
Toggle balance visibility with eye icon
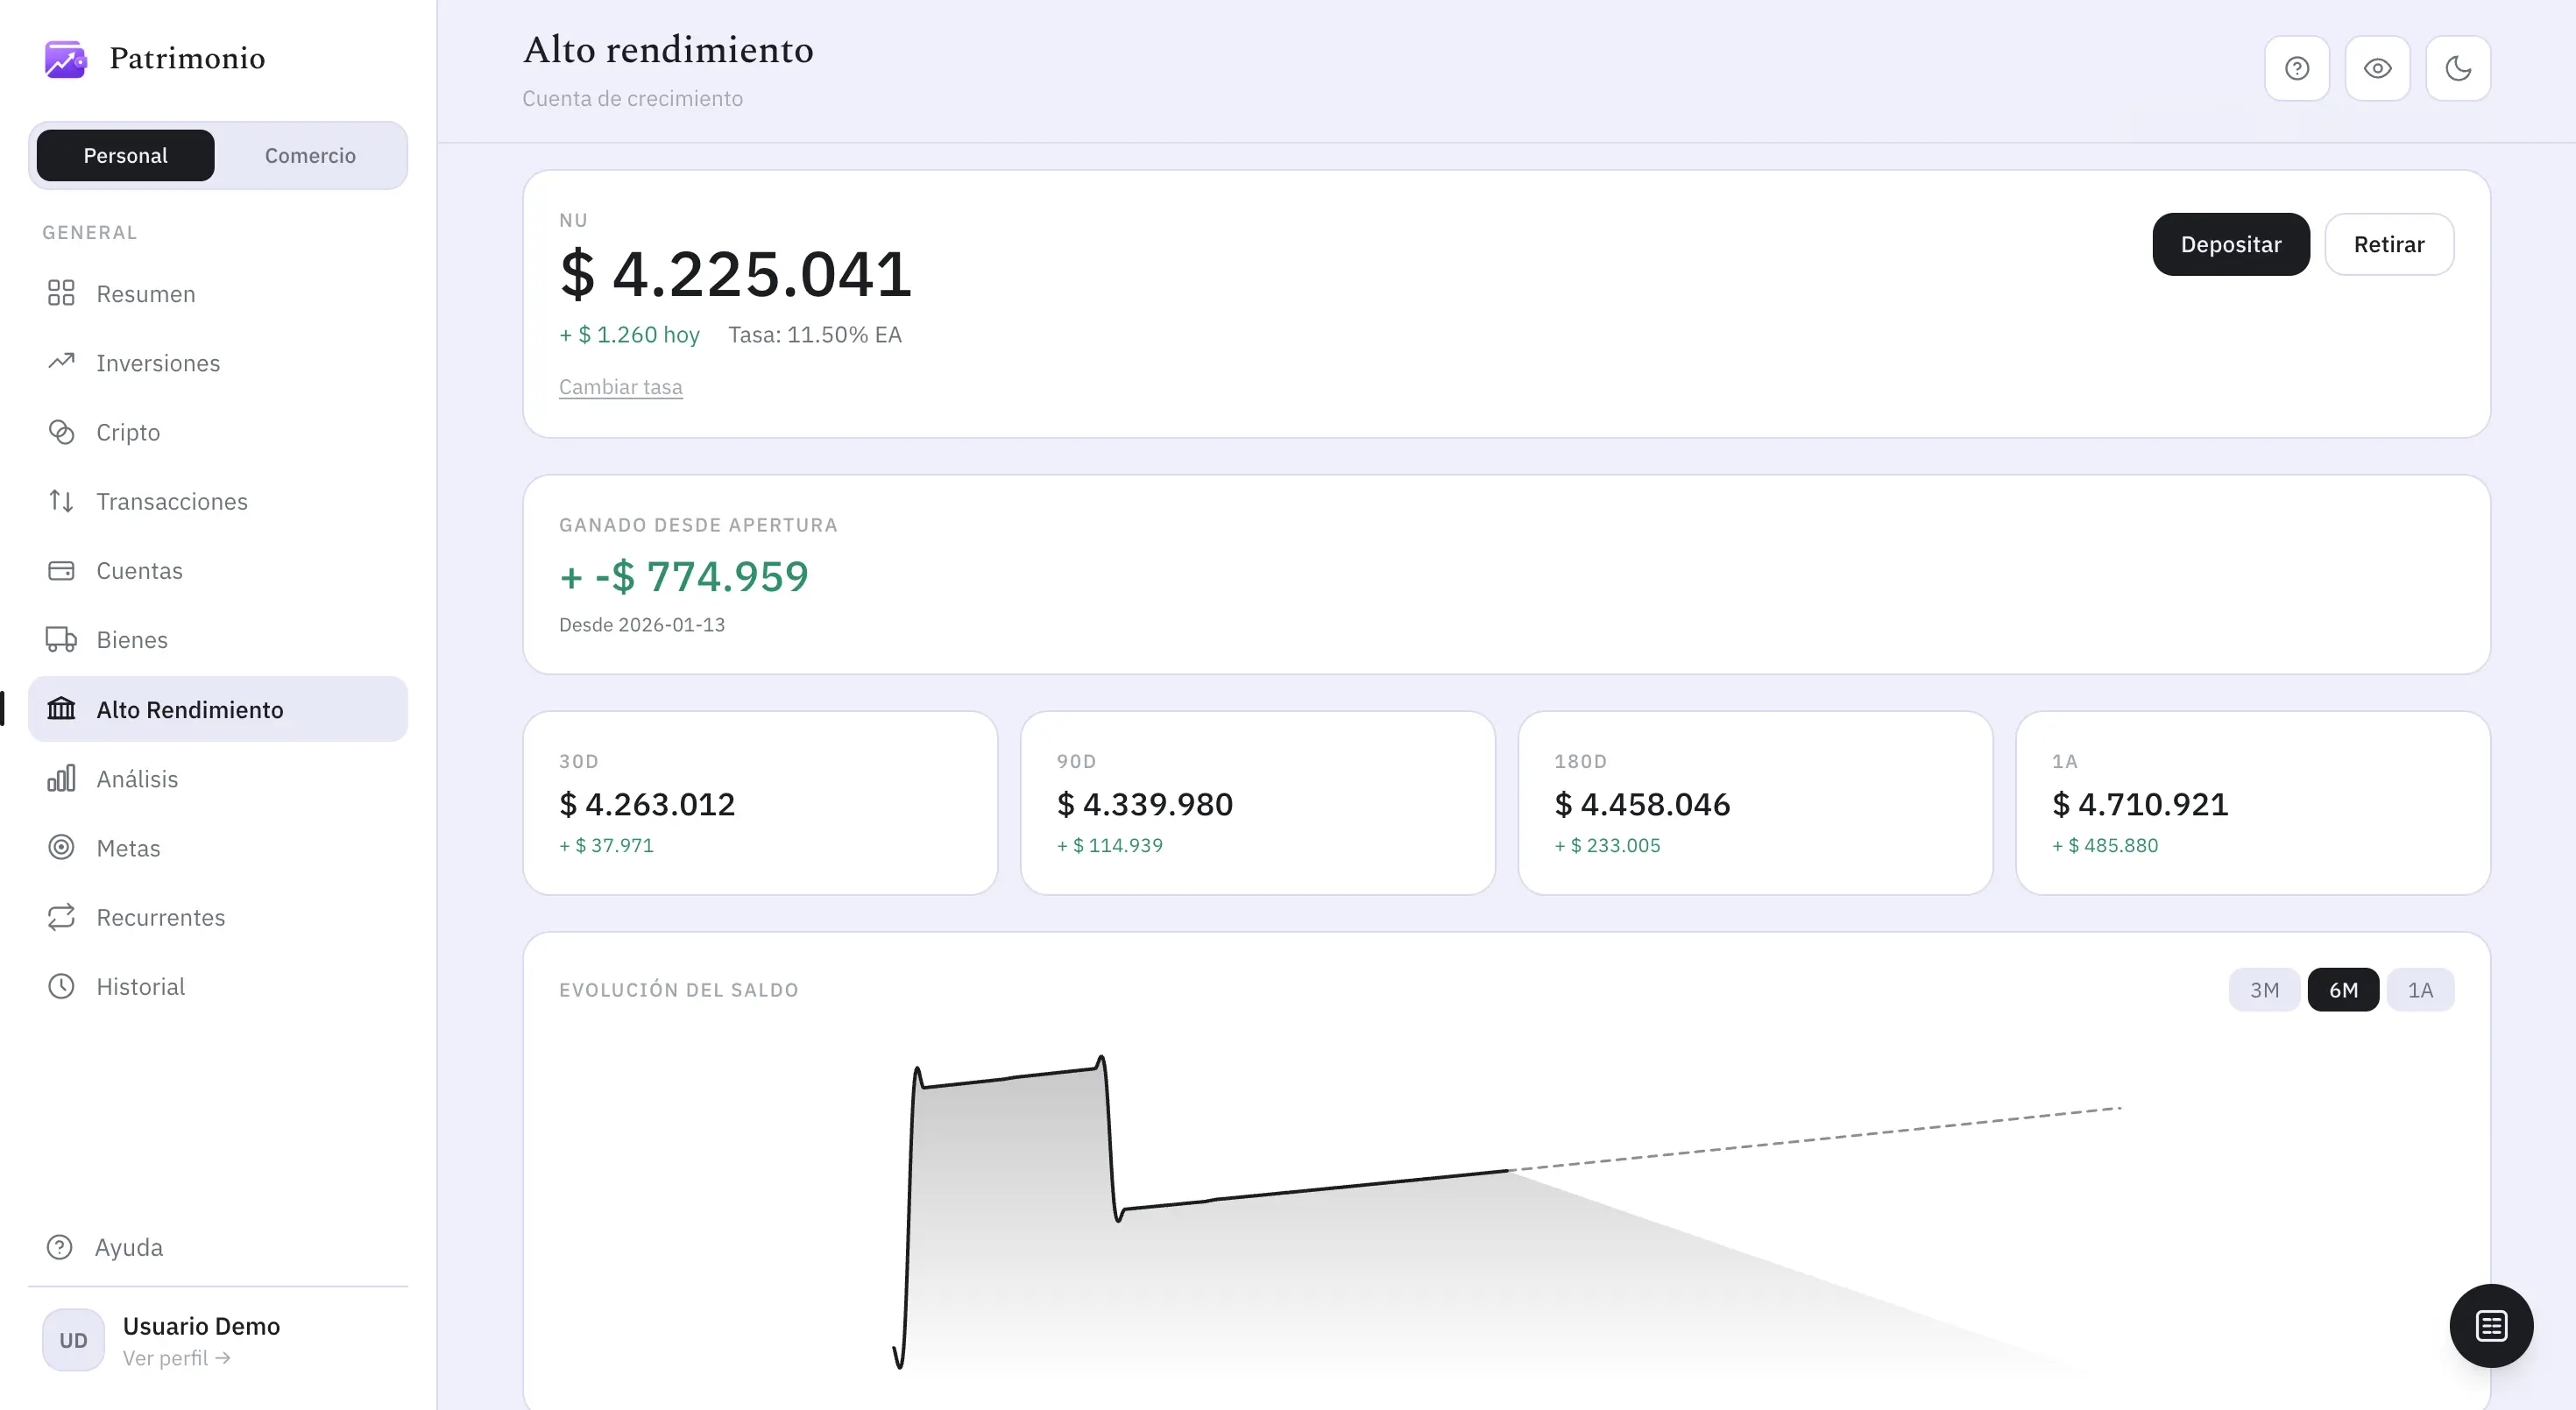coord(2378,68)
